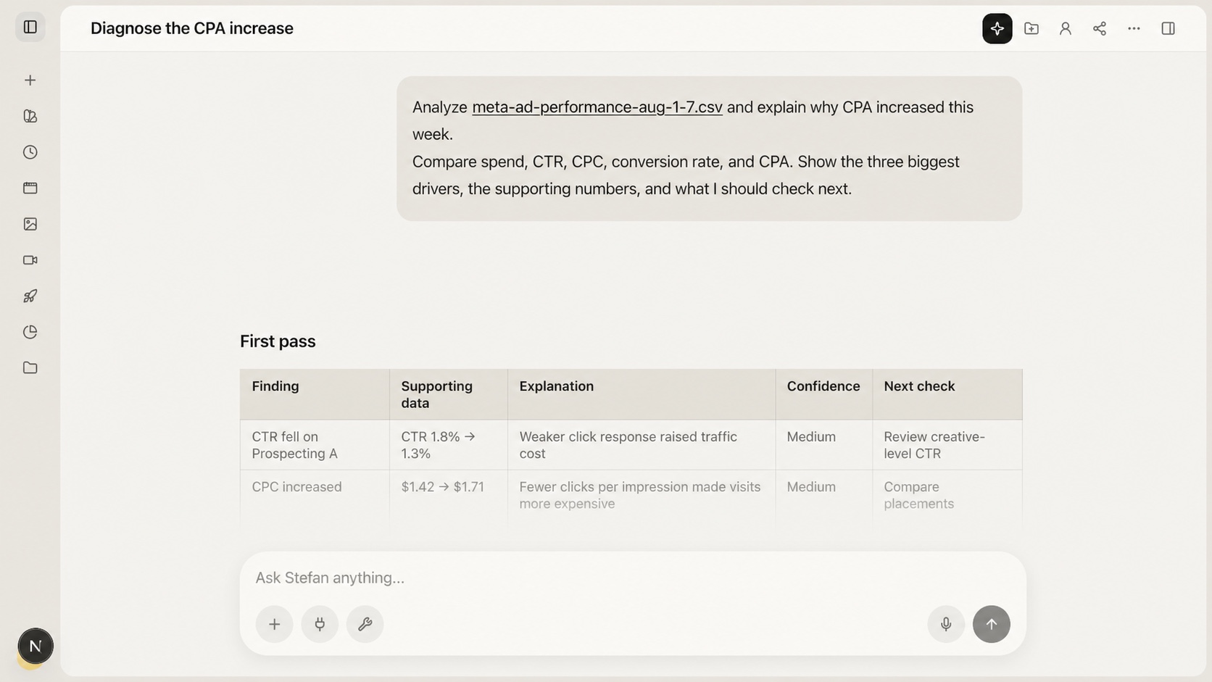Select Fewer clicks per impression explanation cell
Screen dimensions: 1212x682
coord(642,495)
